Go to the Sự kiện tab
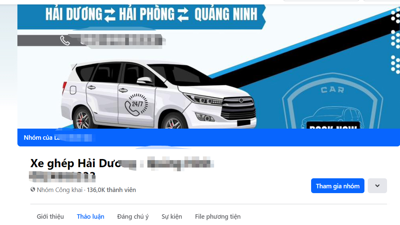Screen dimensions: 400x225 (172, 216)
